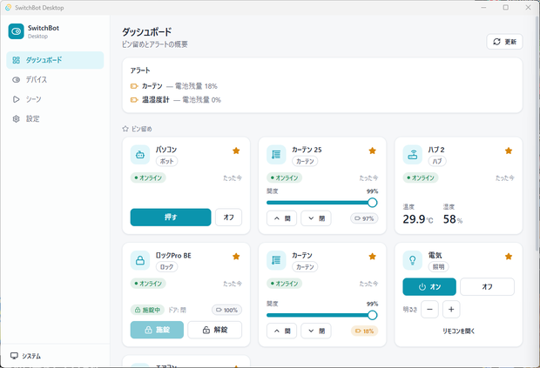Click the ダッシュボード grid icon in sidebar
The image size is (540, 368).
[17, 60]
